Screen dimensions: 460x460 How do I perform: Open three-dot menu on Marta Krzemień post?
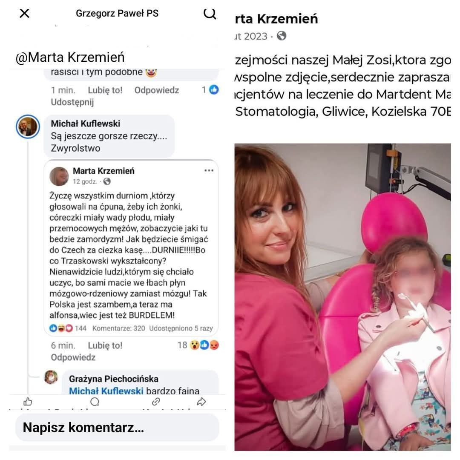(x=209, y=170)
